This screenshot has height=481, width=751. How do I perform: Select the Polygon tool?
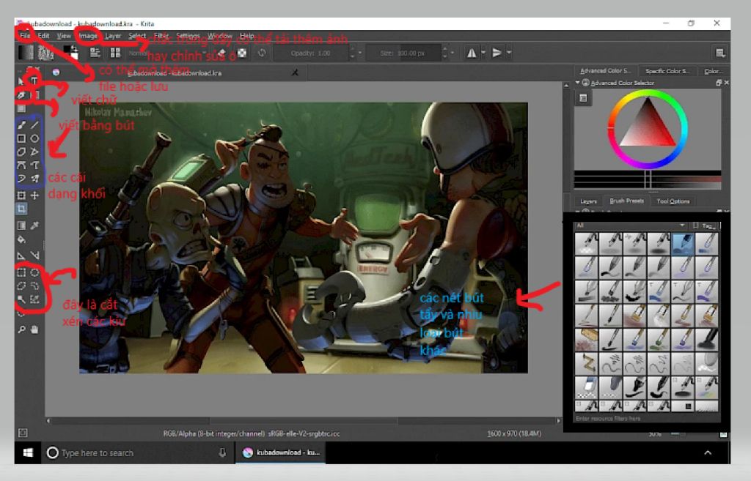(21, 152)
